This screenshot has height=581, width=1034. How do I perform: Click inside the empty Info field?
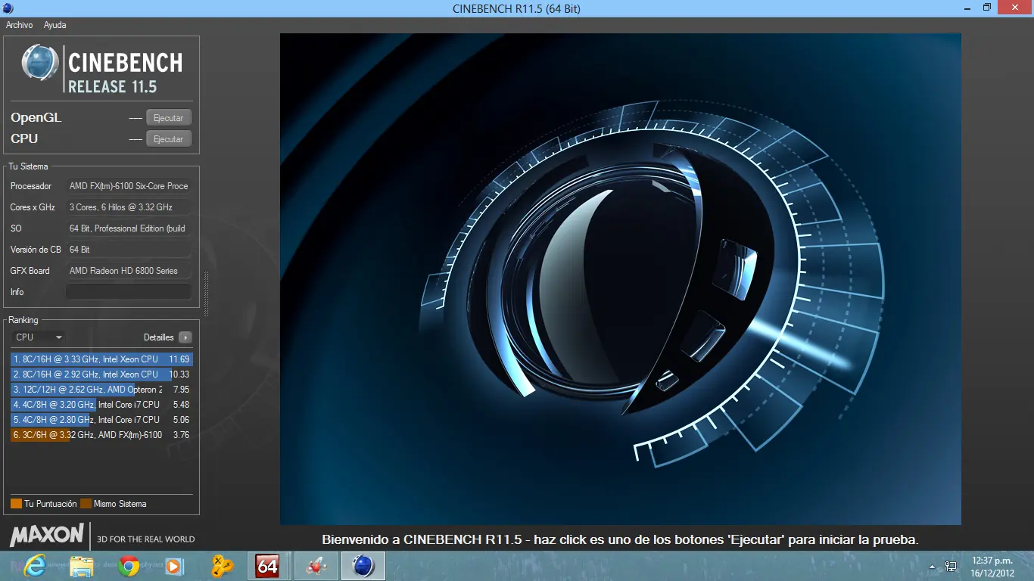(127, 291)
